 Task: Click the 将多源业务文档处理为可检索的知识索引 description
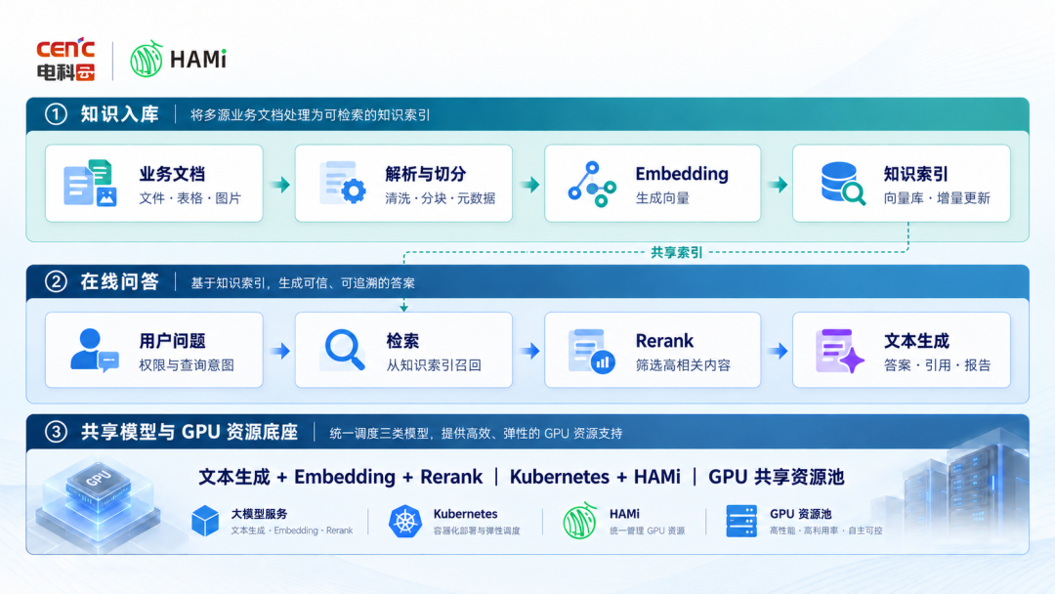click(x=311, y=115)
